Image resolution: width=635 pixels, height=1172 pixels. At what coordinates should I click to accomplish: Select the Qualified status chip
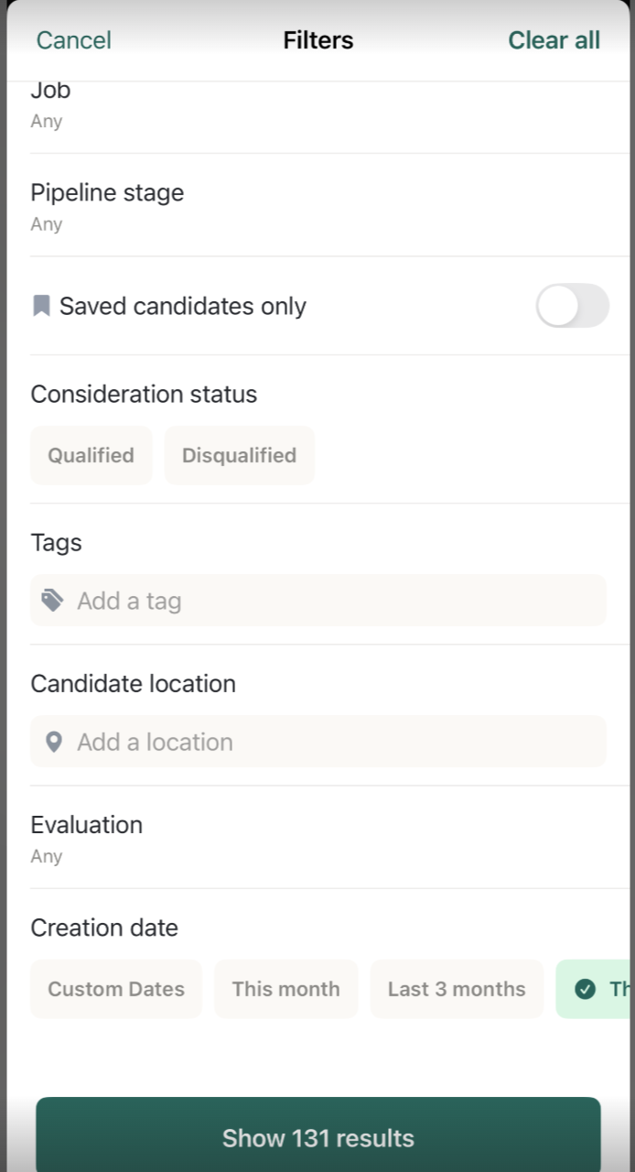point(91,455)
